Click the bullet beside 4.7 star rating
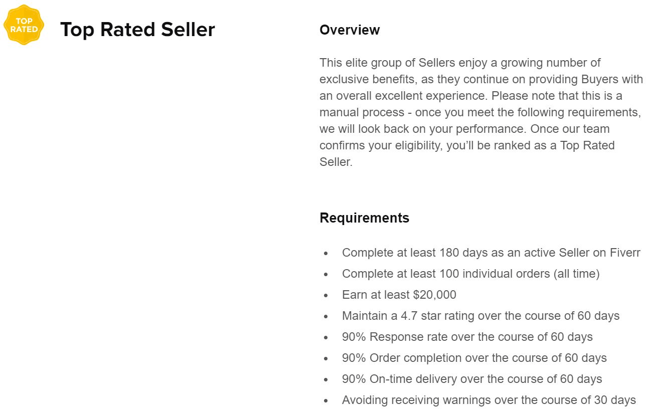 [x=326, y=317]
